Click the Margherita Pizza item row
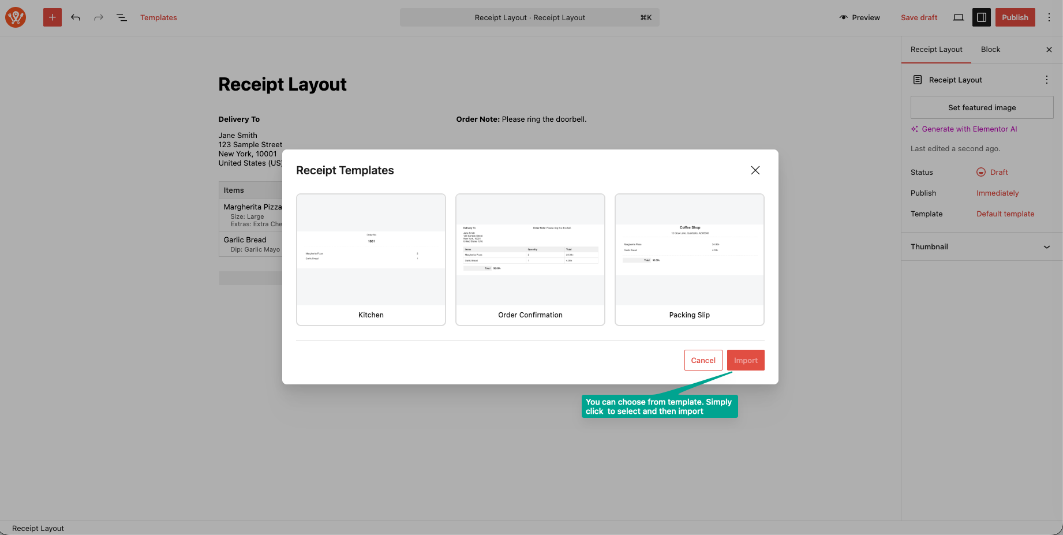The width and height of the screenshot is (1063, 535). 251,215
